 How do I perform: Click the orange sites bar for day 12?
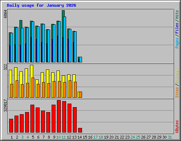(x=70, y=89)
